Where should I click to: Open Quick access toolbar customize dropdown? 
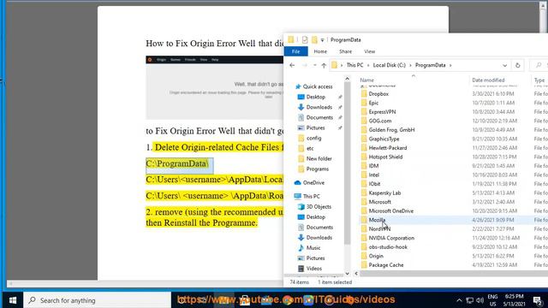[322, 40]
